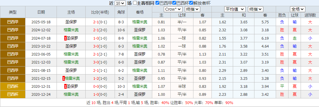Click 平 result in 2020-12-31 row
Image resolution: width=319 pixels, height=107 pixels.
click(x=282, y=87)
